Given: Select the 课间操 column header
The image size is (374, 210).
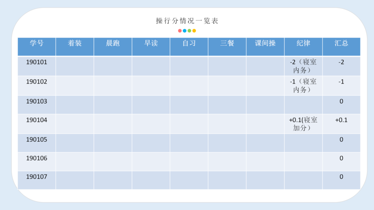Looking at the screenshot, I should click(x=265, y=47).
